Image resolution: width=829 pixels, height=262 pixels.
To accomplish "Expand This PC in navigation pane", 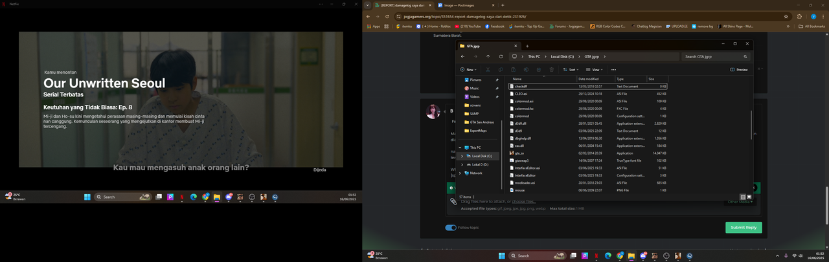I will (462, 147).
